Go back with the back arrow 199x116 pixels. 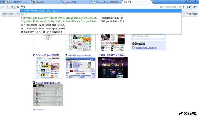pos(3,7)
